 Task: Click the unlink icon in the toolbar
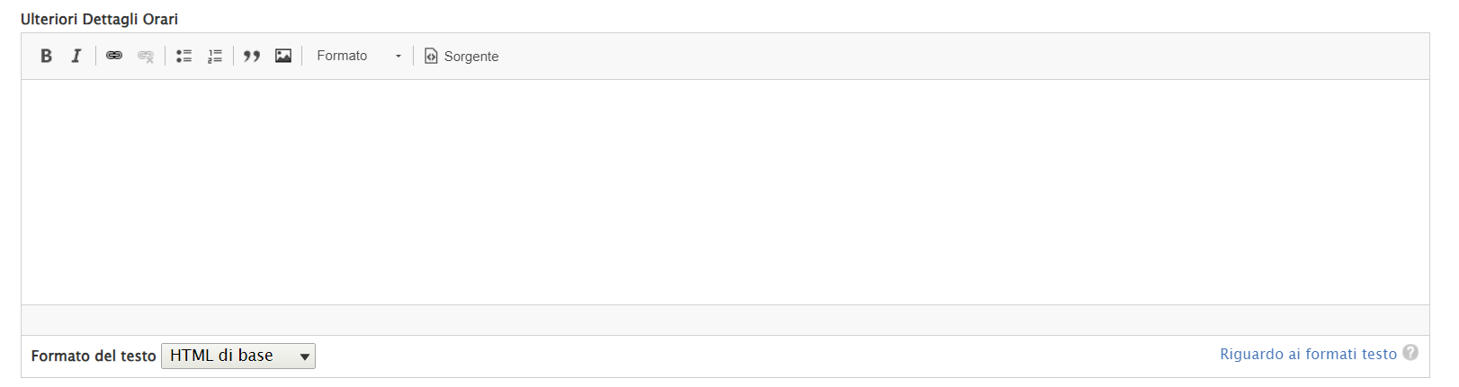(146, 56)
